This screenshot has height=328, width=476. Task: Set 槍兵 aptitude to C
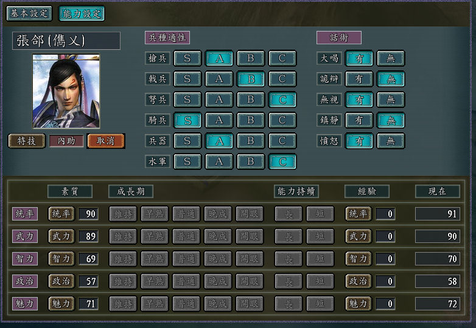(x=282, y=58)
